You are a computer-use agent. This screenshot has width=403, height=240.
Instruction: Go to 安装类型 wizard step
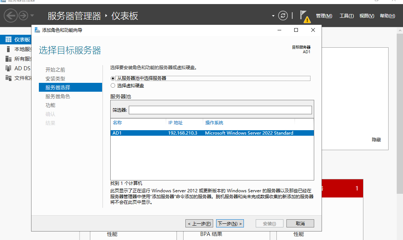point(55,79)
